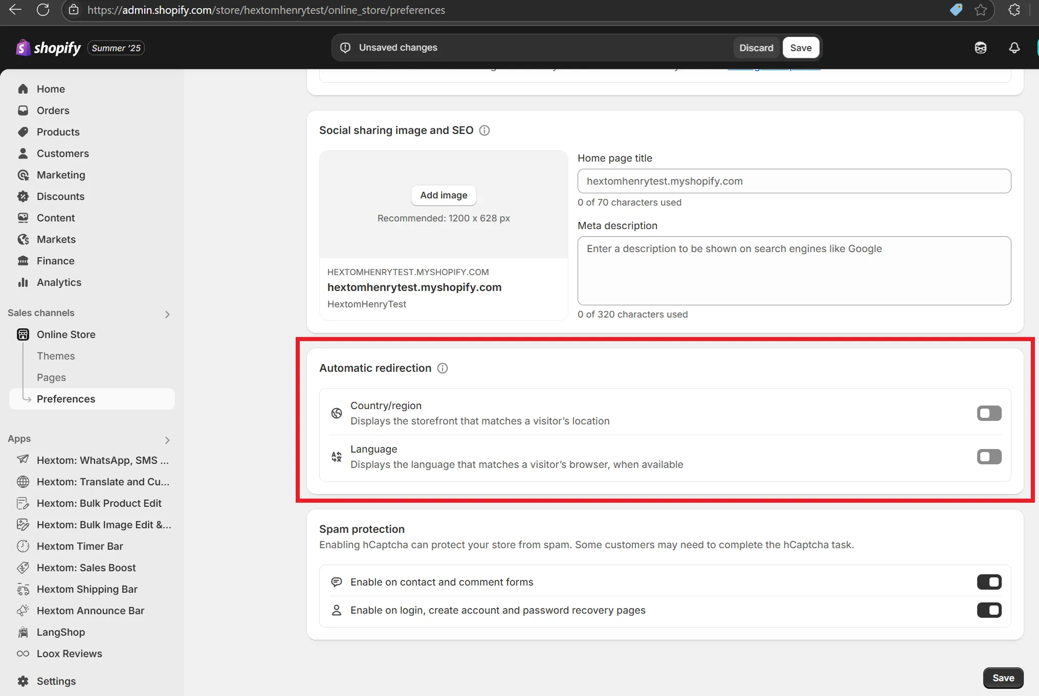The width and height of the screenshot is (1039, 696).
Task: Open the Themes submenu item
Action: point(56,356)
